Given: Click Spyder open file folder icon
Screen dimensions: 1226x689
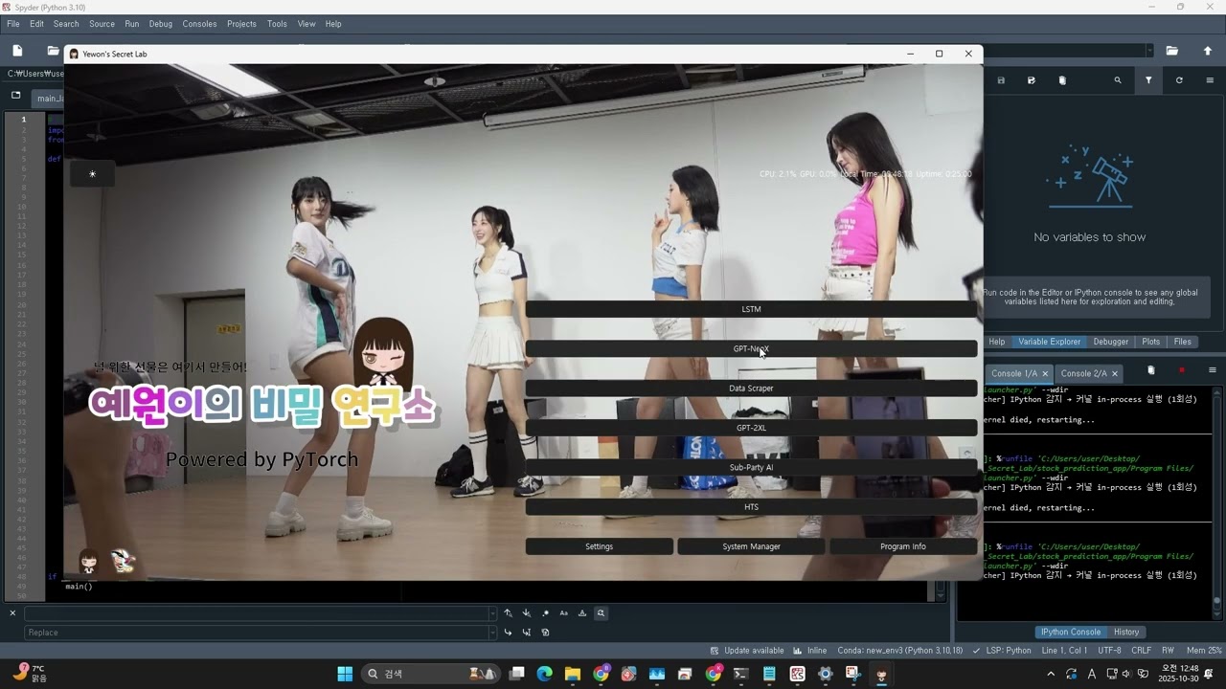Looking at the screenshot, I should coord(53,51).
